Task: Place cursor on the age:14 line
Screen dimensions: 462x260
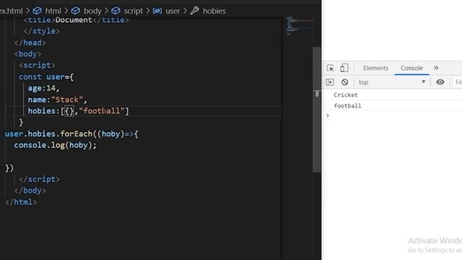Action: point(43,88)
